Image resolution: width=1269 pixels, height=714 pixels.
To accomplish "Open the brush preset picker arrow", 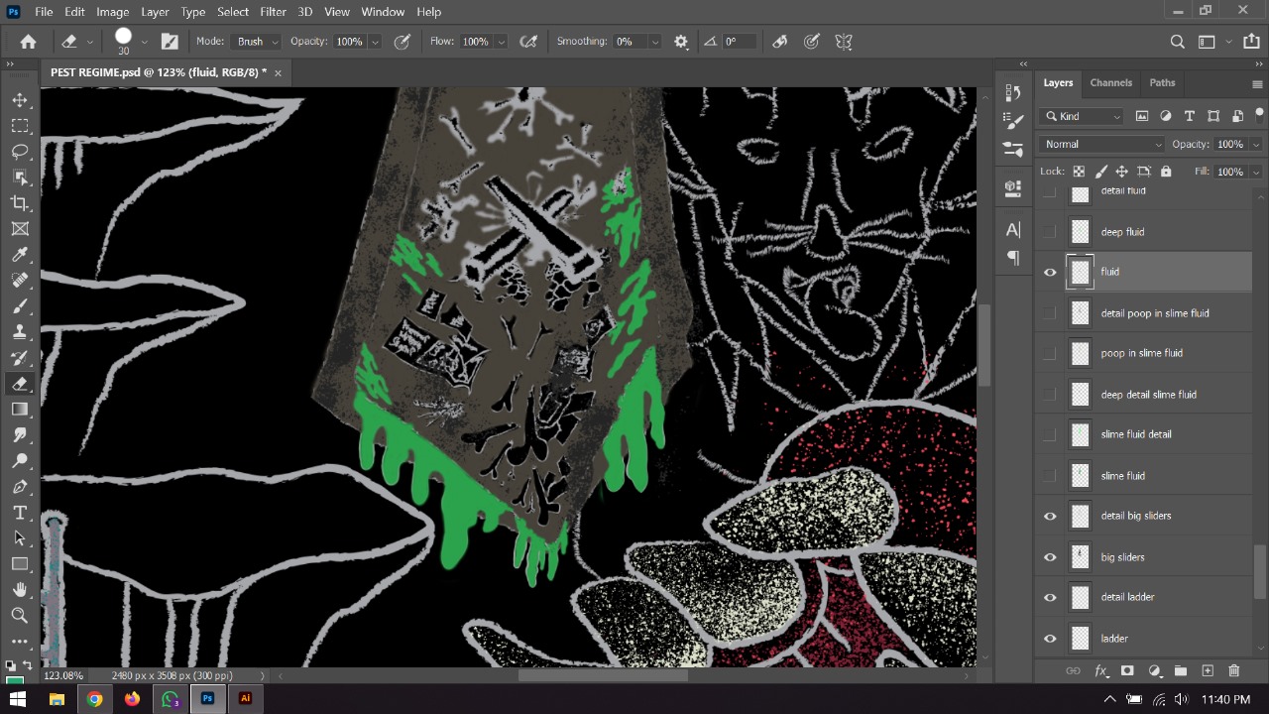I will [x=144, y=42].
